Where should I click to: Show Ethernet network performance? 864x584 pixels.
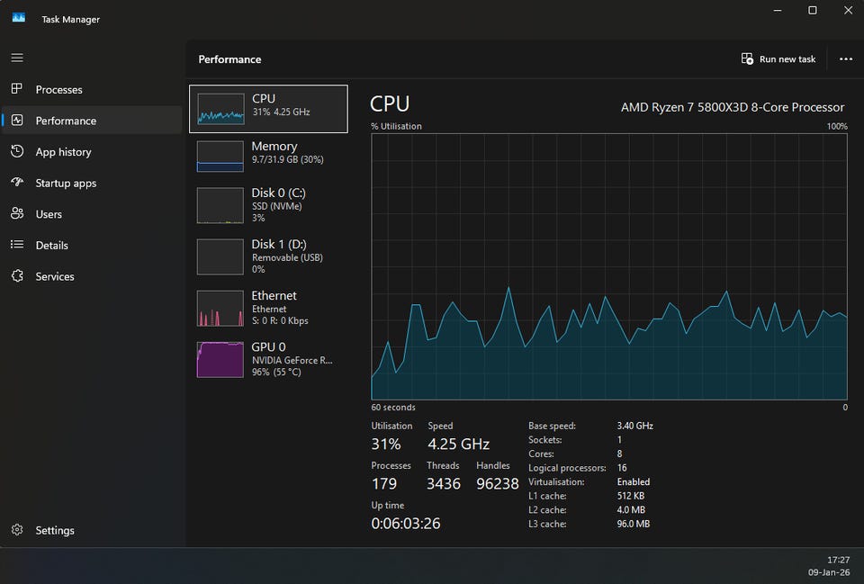pos(268,308)
